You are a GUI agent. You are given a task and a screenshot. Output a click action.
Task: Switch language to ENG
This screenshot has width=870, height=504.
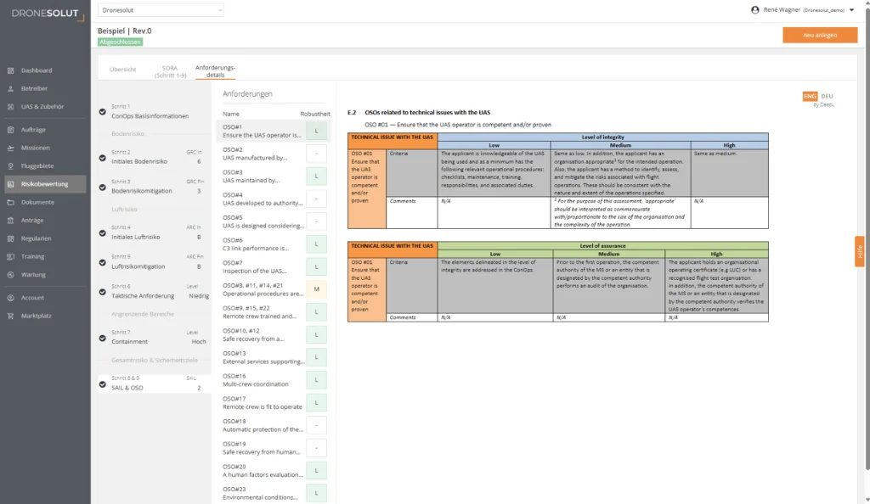coord(810,97)
